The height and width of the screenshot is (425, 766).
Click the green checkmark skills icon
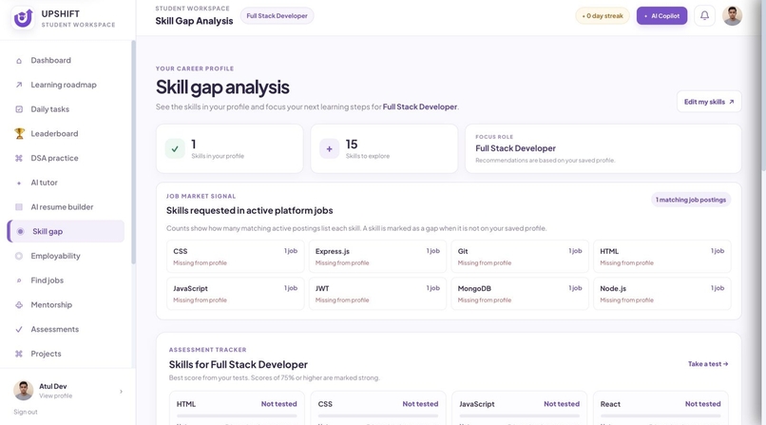tap(175, 149)
